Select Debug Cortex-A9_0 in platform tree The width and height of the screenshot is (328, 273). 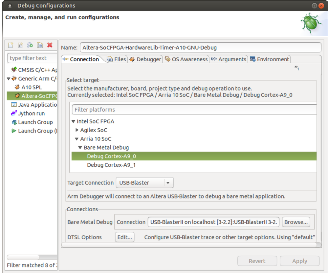[194, 156]
